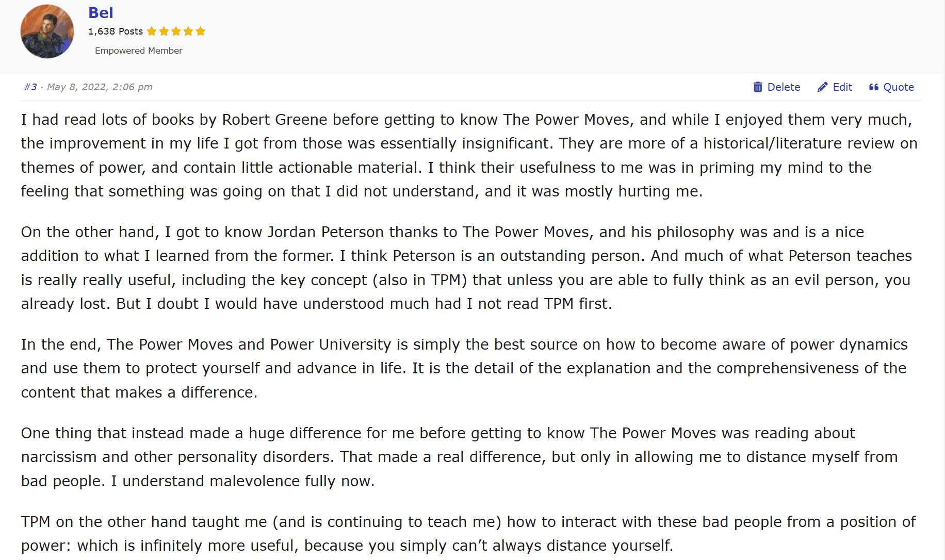Click the trash can Delete icon

coord(758,87)
